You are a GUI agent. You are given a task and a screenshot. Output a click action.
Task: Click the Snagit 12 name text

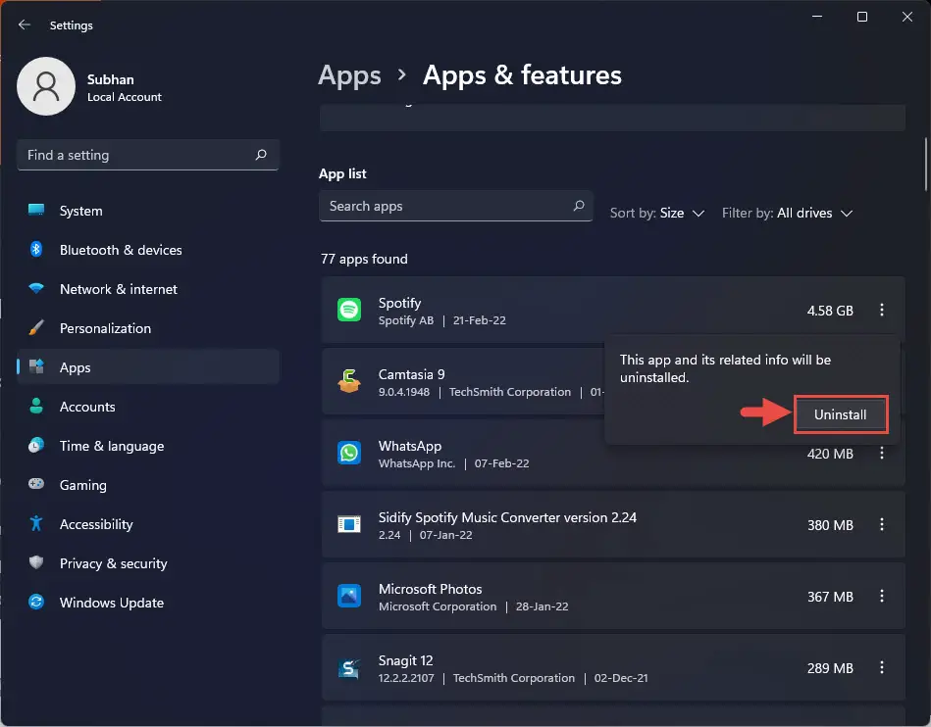(x=405, y=660)
